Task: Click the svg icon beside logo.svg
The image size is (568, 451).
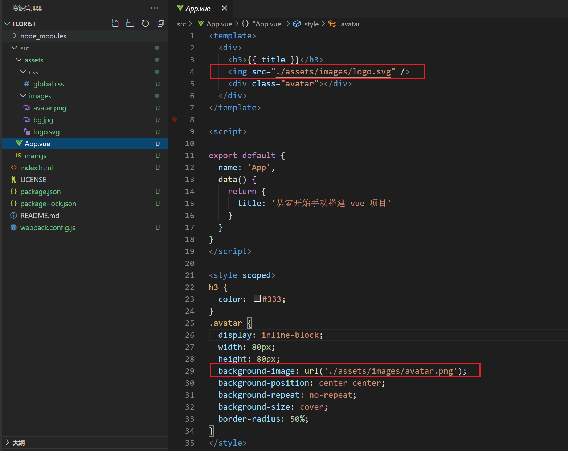Action: (26, 132)
